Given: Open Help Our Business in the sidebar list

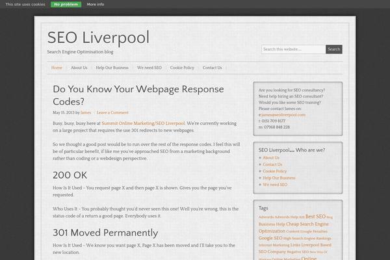Looking at the screenshot, I should click(x=279, y=178).
